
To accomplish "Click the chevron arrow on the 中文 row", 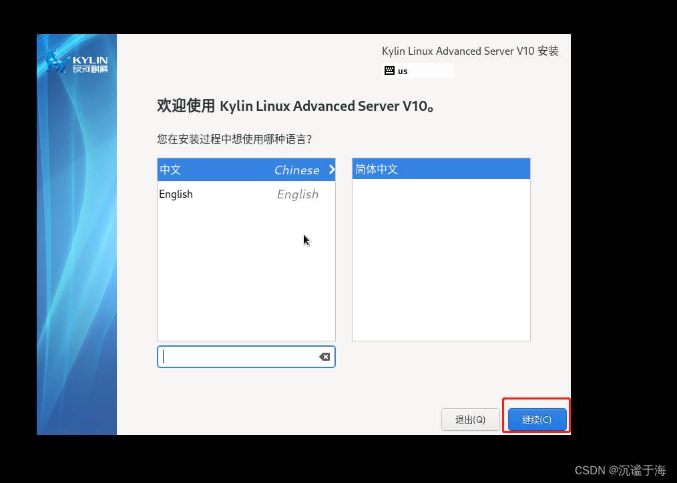I will click(331, 170).
